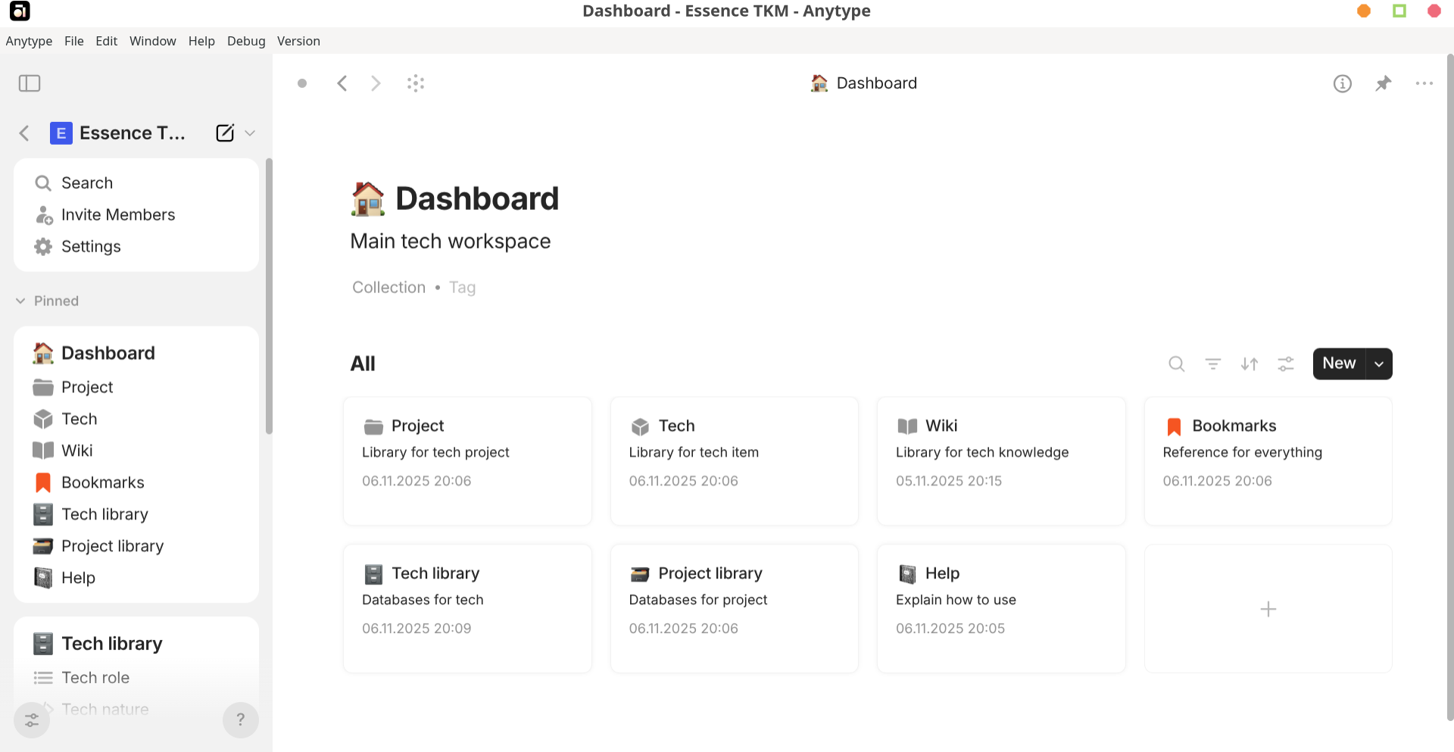Open the sort icon in view toolbar
This screenshot has height=752, width=1454.
[1249, 364]
